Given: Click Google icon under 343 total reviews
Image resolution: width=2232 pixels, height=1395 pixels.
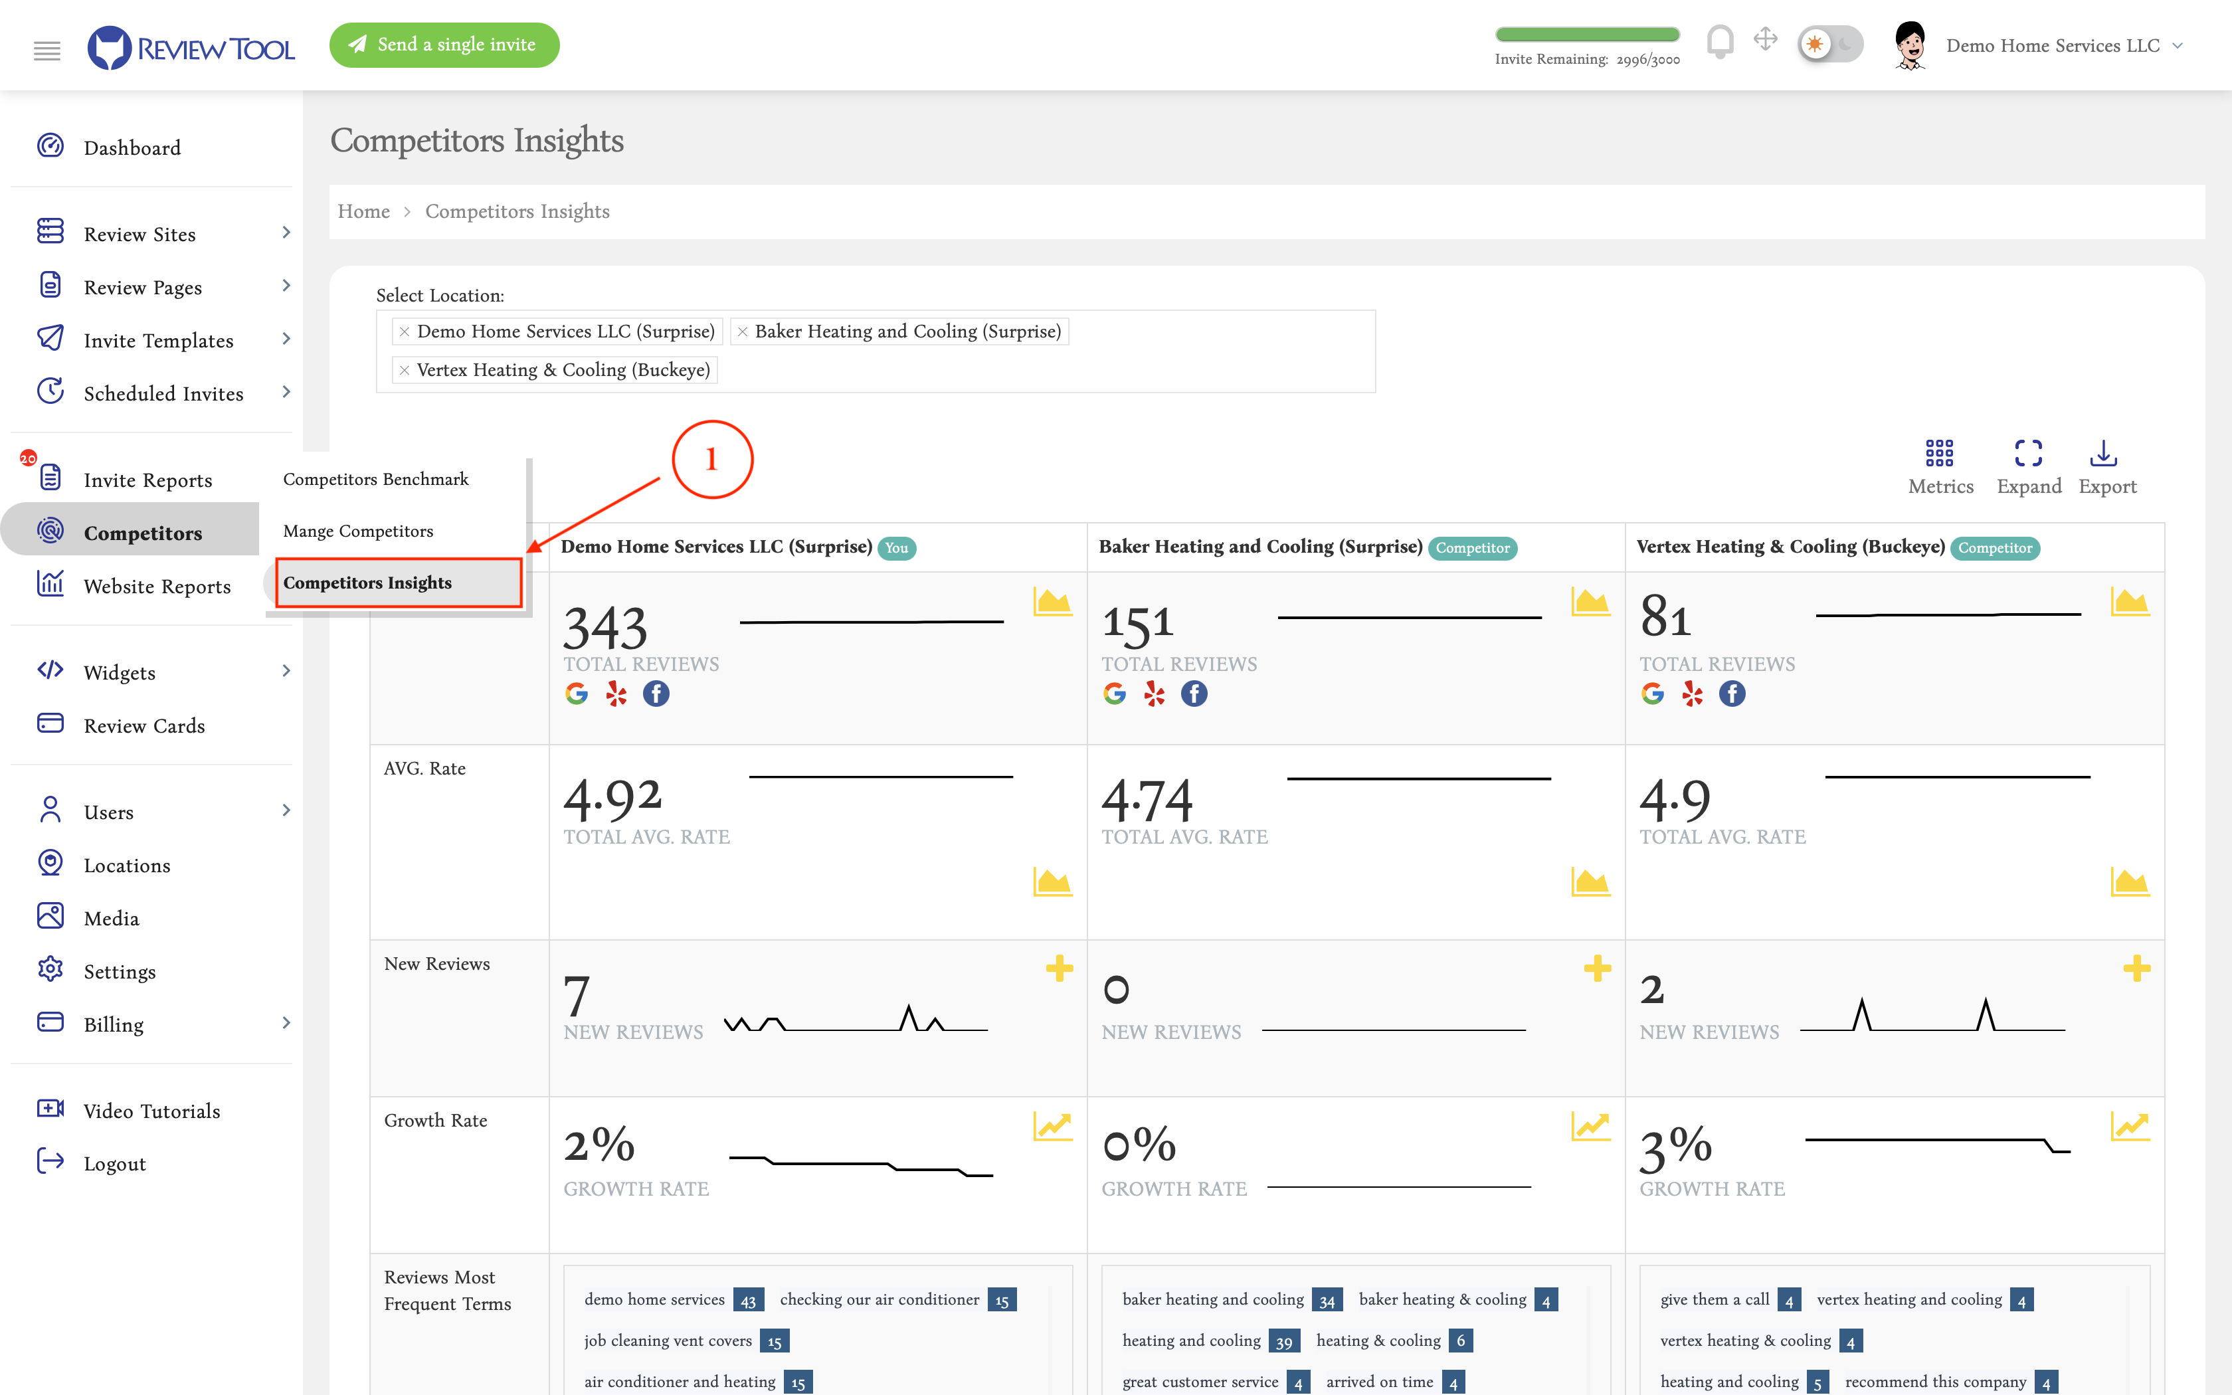Looking at the screenshot, I should click(x=577, y=694).
